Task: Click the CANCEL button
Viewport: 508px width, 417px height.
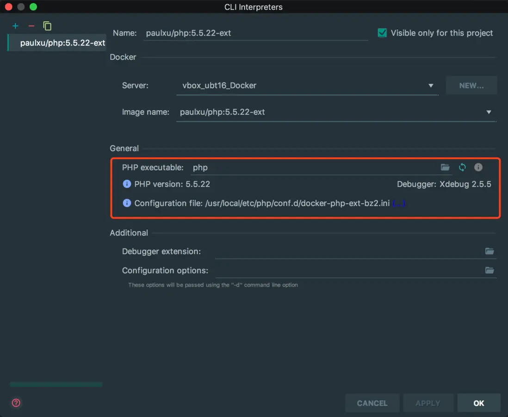Action: 372,403
